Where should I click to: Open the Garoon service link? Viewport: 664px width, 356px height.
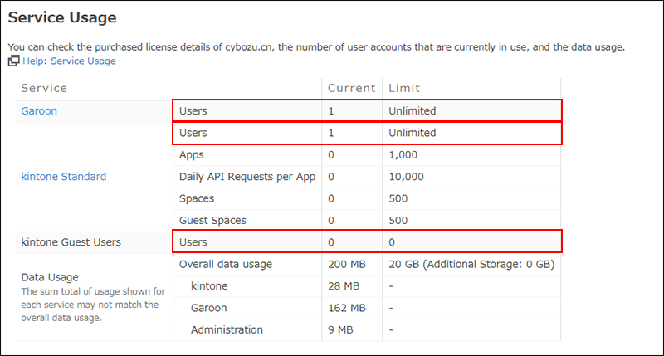[39, 110]
